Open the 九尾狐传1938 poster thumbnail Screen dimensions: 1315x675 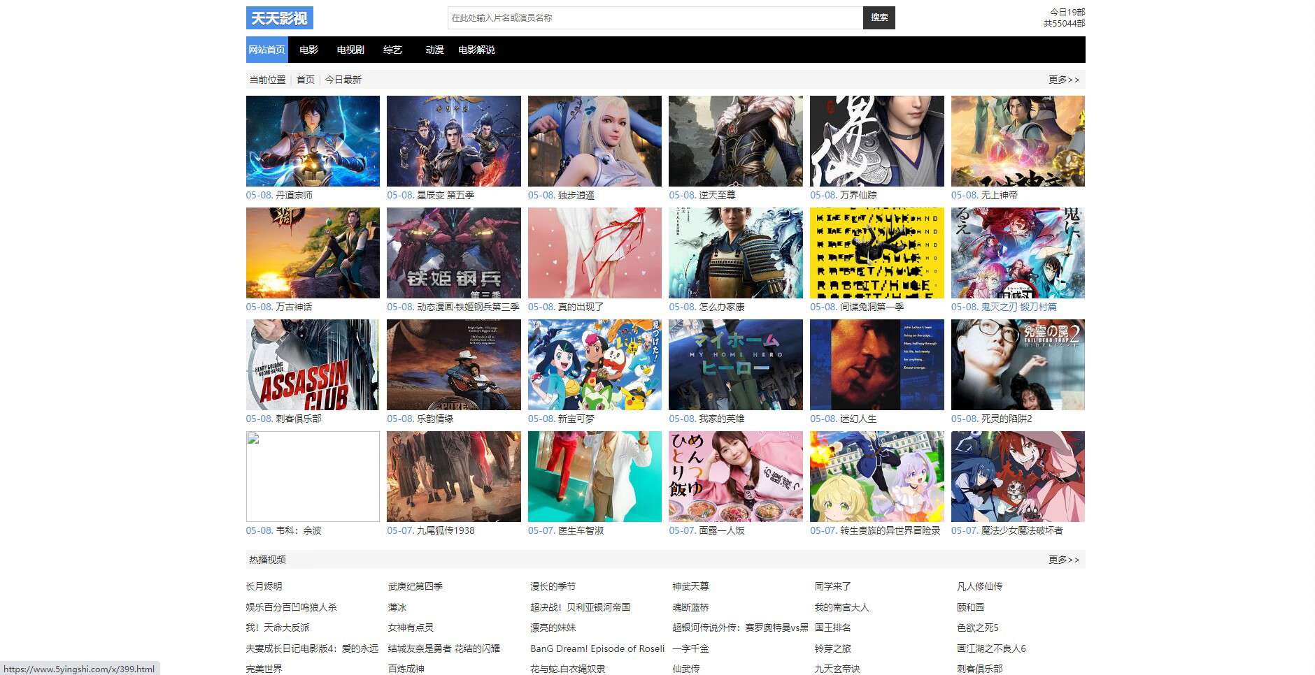(x=454, y=477)
